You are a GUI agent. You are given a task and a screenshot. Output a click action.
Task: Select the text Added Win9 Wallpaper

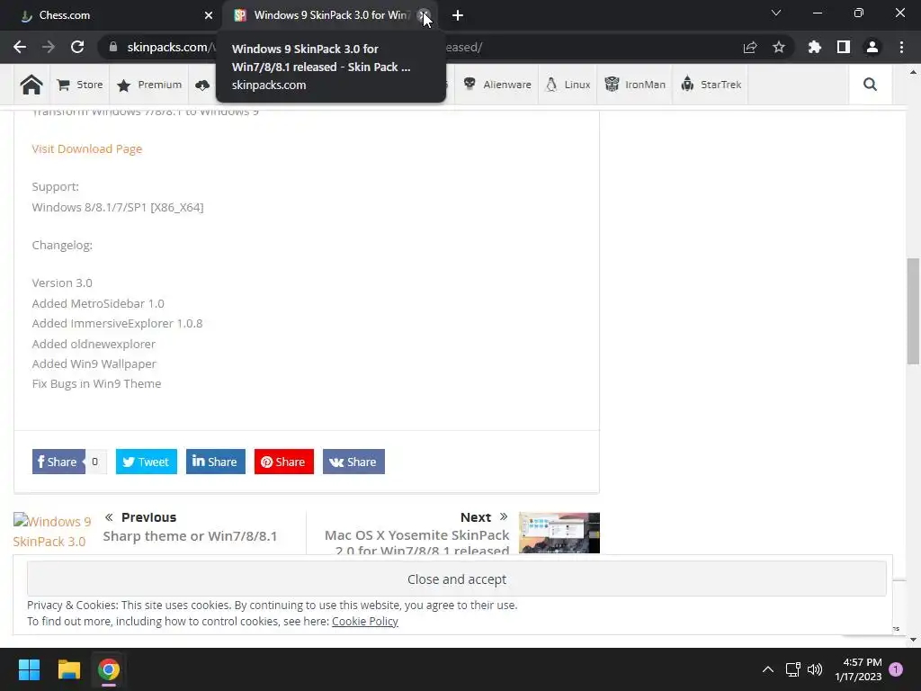point(94,363)
